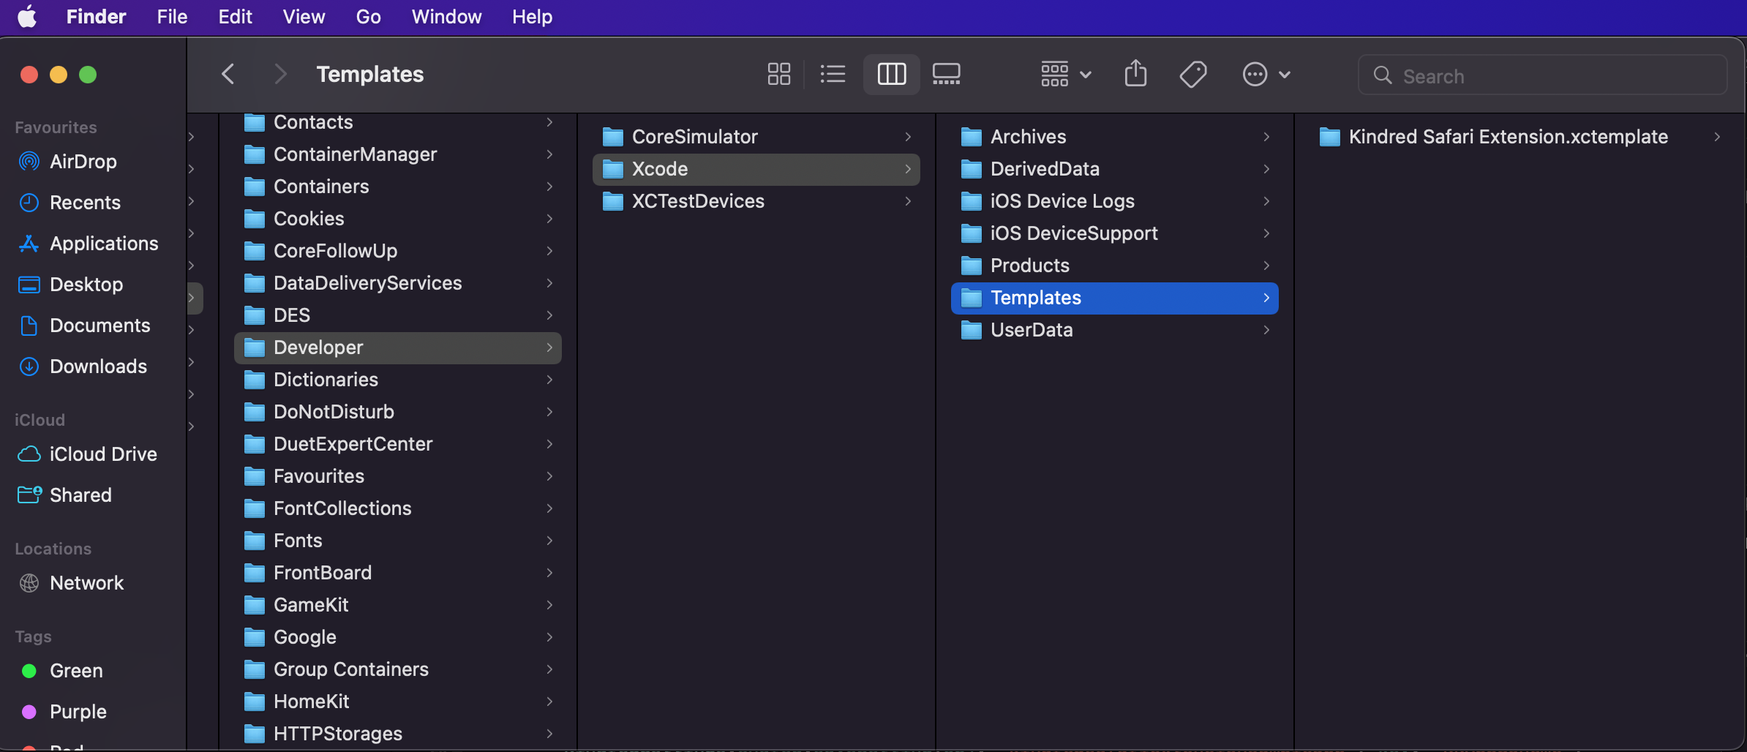Image resolution: width=1747 pixels, height=752 pixels.
Task: Select the Archives folder
Action: coord(1115,137)
